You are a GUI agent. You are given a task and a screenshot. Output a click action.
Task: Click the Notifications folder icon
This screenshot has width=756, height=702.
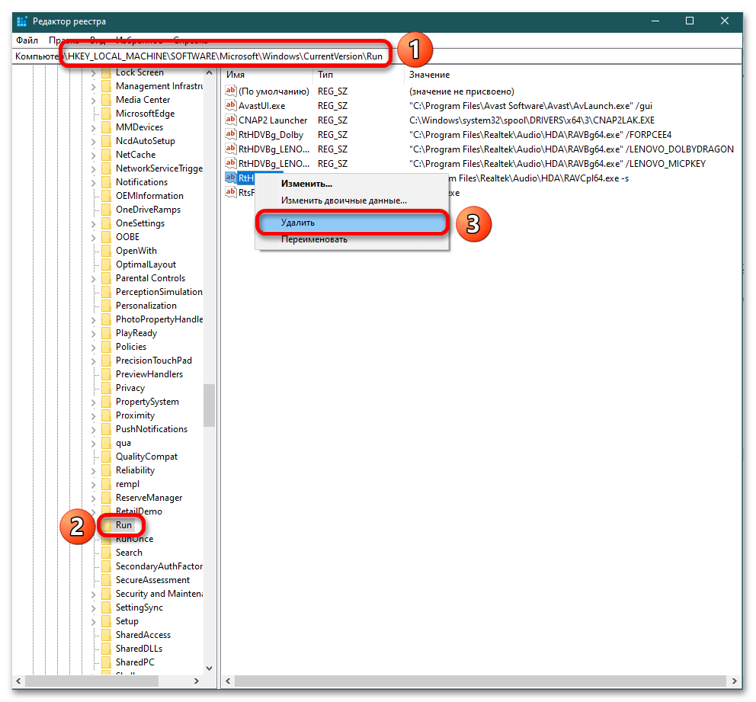(106, 182)
